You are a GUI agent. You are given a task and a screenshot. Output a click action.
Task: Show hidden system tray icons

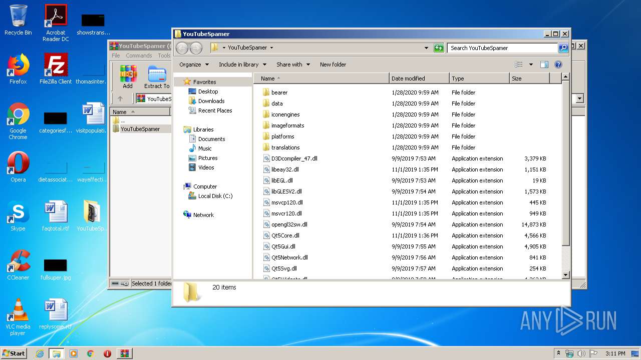click(x=558, y=353)
